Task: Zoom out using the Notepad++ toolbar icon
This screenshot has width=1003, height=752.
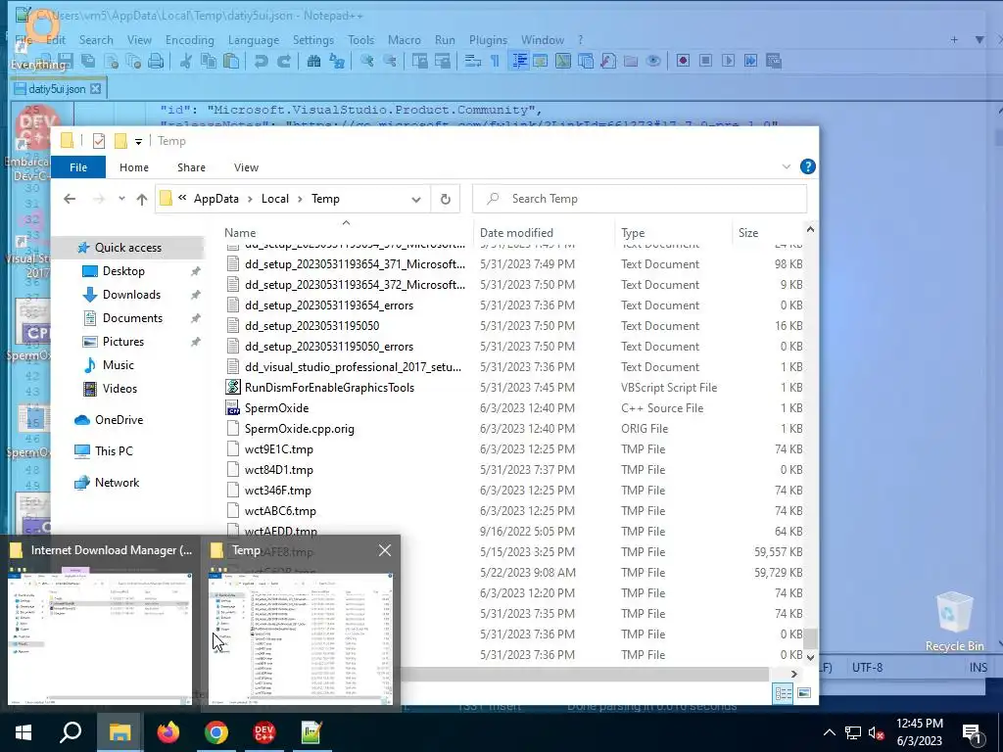Action: click(x=390, y=62)
